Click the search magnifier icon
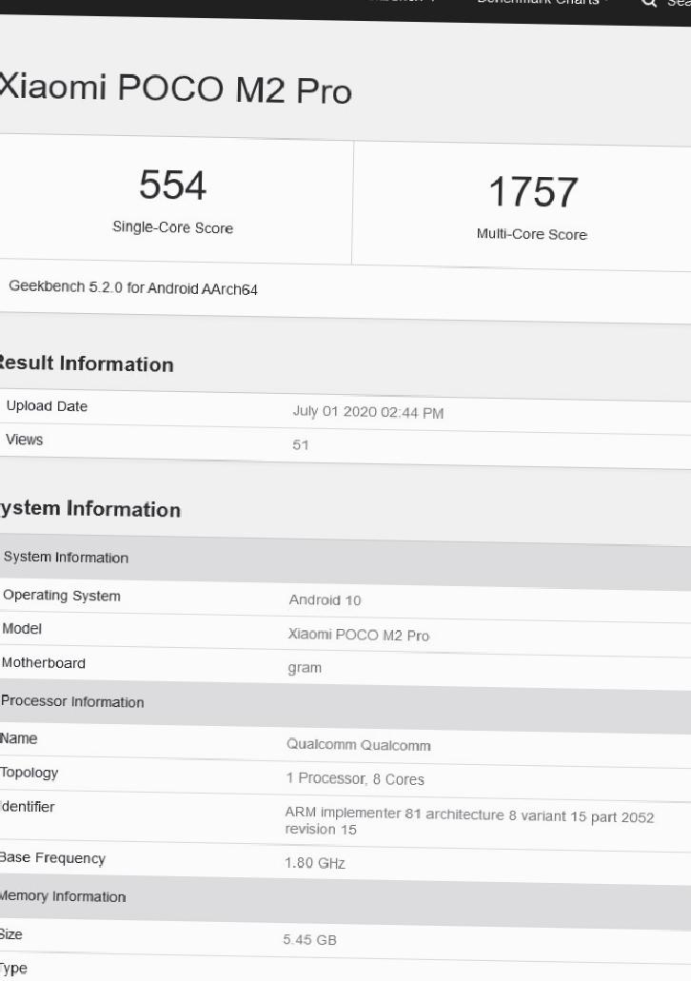691x981 pixels. click(649, 3)
